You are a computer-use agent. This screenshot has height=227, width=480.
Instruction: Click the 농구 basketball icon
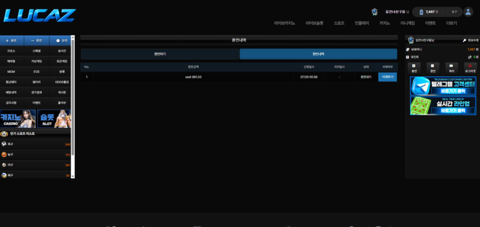[x=4, y=154]
